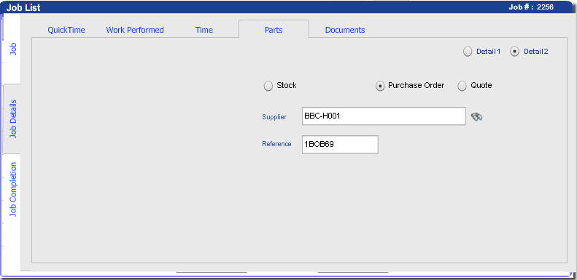Click the Job # : 2256 text
577x280 pixels.
531,7
